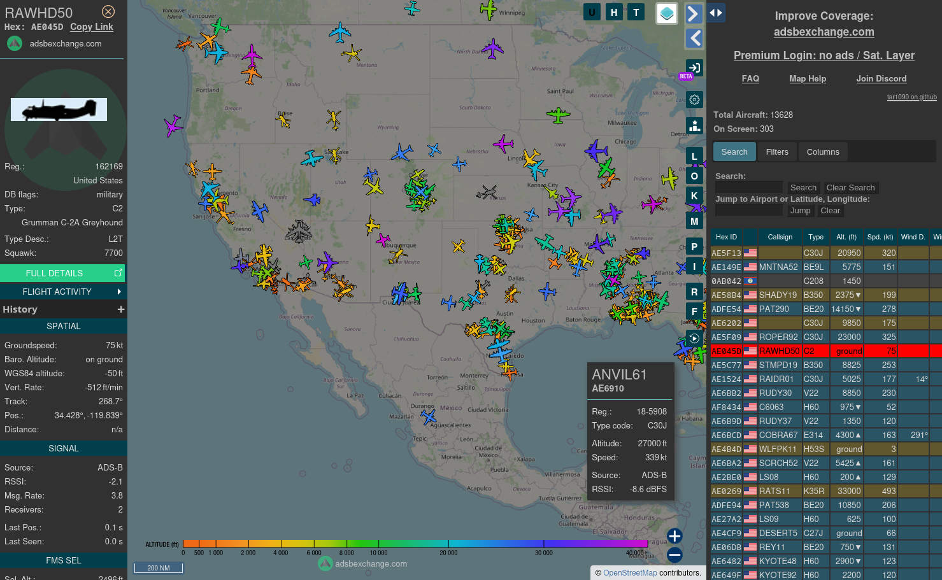The image size is (942, 580).
Task: Toggle the M multi-select button
Action: tap(694, 221)
